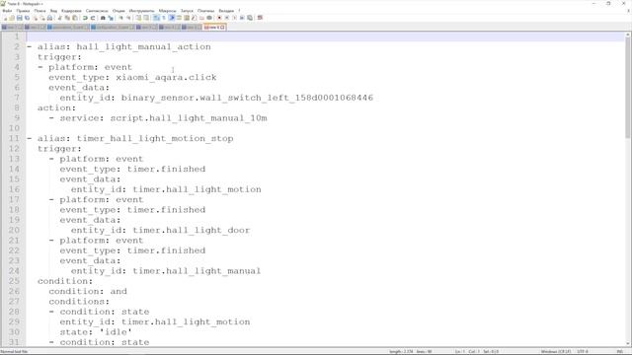The width and height of the screenshot is (632, 355).
Task: Open the Запуск menu
Action: [x=187, y=11]
